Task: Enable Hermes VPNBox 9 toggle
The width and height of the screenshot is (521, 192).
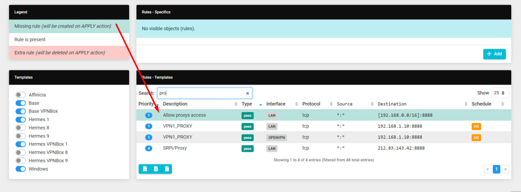Action: tap(20, 160)
